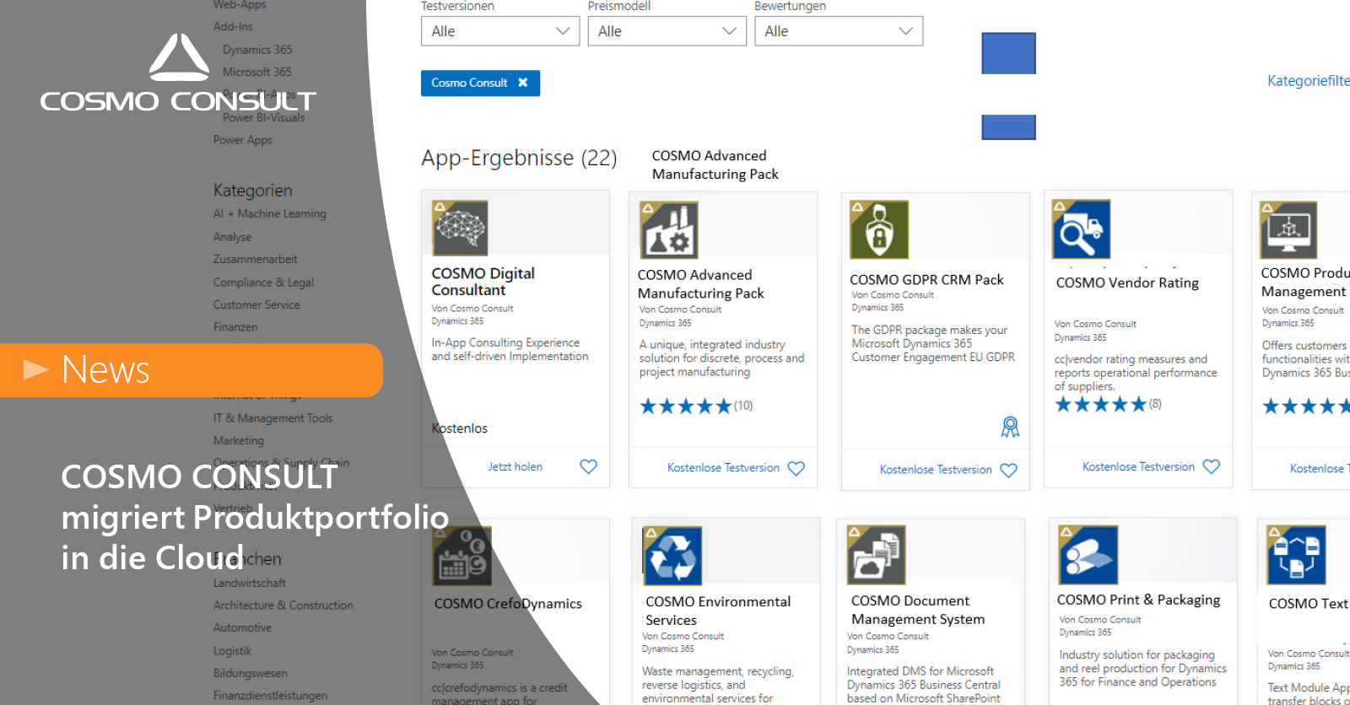Favorite COSMO Digital Consultant with heart icon
This screenshot has width=1350, height=705.
coord(588,466)
